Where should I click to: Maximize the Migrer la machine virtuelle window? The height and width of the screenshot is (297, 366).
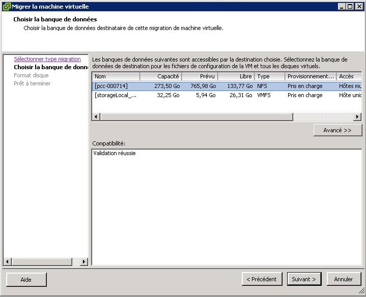(350, 7)
